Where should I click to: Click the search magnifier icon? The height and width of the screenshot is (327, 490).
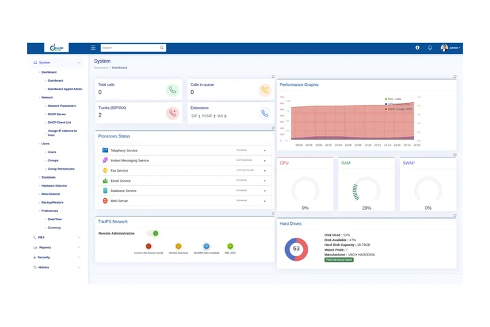pos(162,48)
